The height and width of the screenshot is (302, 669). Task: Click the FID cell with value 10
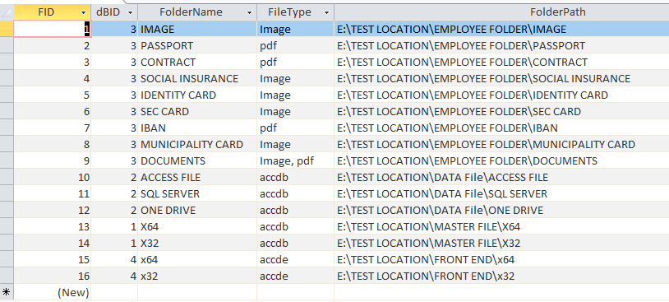point(53,177)
